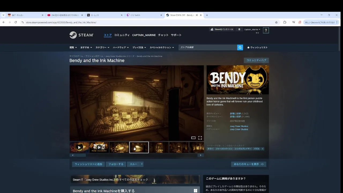Open the コミュニティハブ button

[x=256, y=60]
